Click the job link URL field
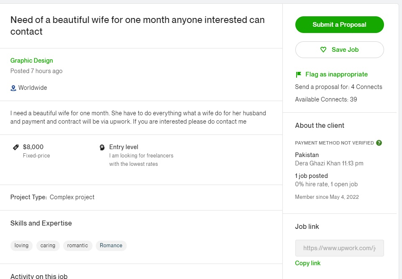 [339, 248]
